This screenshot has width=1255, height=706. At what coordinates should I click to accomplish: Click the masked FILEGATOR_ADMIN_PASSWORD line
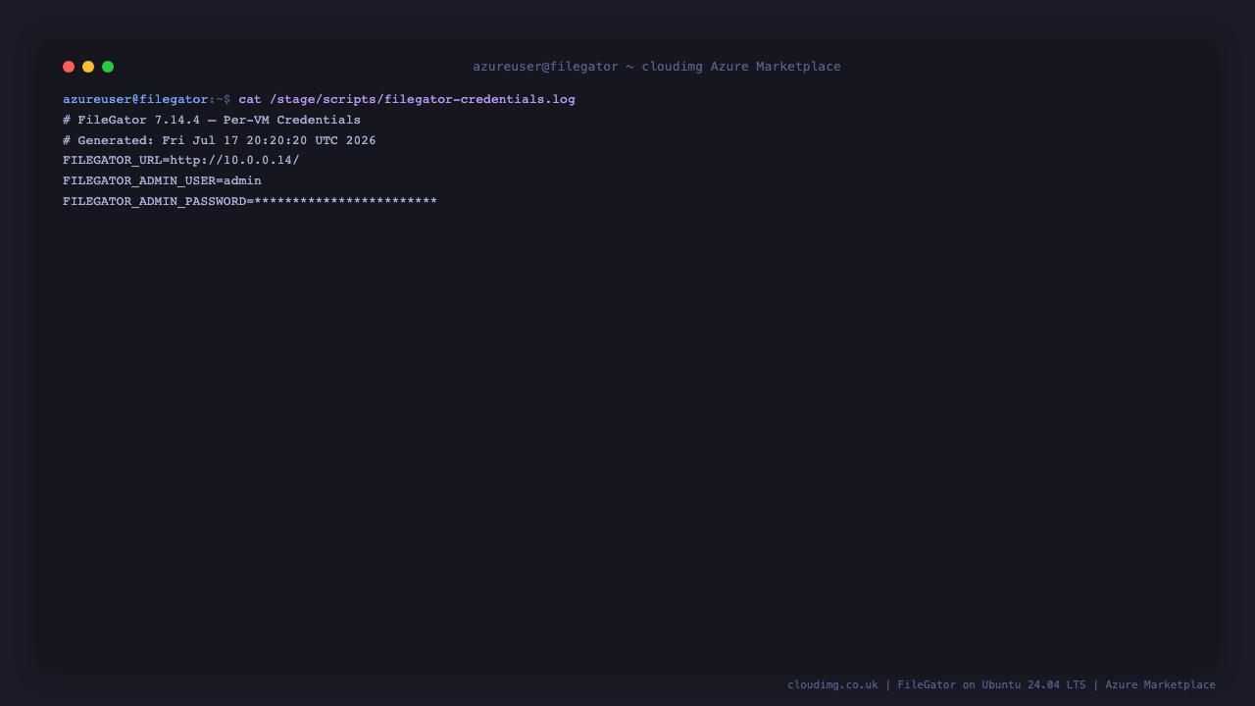(x=250, y=201)
